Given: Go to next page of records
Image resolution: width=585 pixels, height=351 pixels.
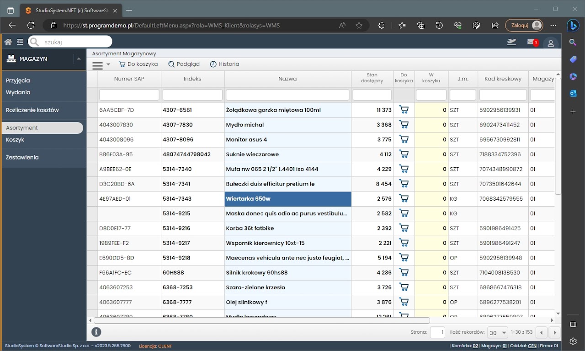Looking at the screenshot, I should (x=554, y=333).
